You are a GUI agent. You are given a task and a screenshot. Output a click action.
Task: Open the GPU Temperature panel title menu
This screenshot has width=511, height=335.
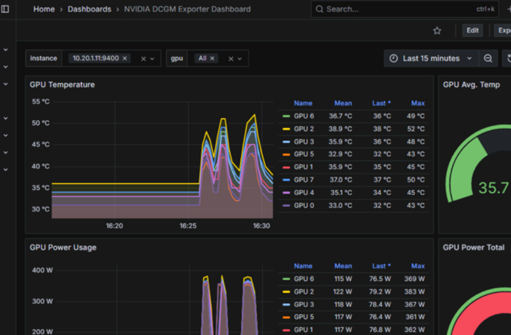click(x=62, y=85)
